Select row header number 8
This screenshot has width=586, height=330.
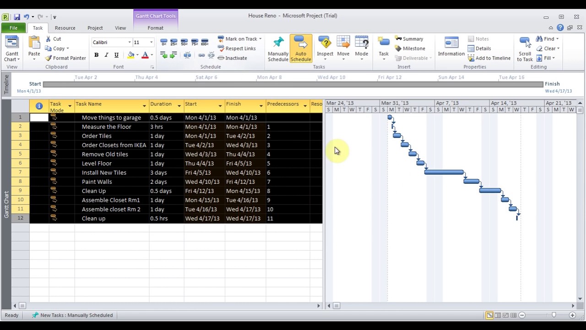(20, 181)
